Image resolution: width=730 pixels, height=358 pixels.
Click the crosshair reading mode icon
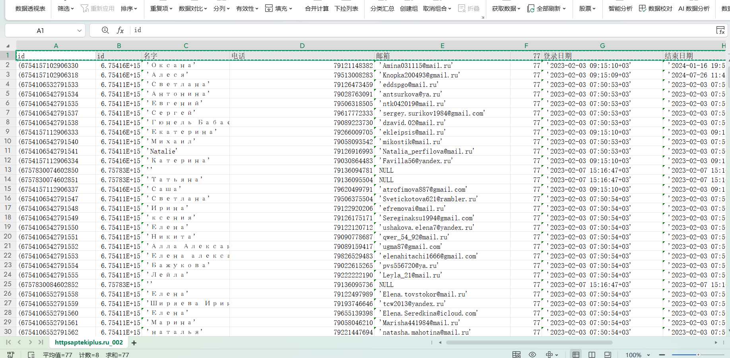[x=549, y=354]
